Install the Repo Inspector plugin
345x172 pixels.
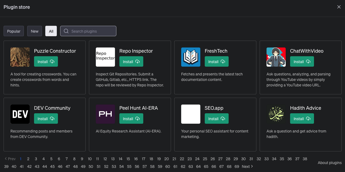coord(131,62)
